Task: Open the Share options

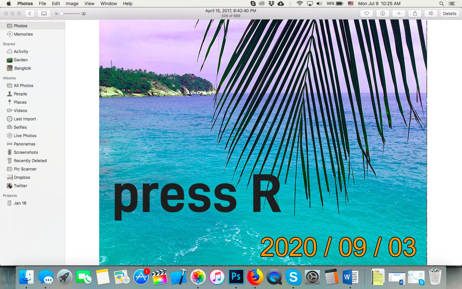Action: click(415, 13)
